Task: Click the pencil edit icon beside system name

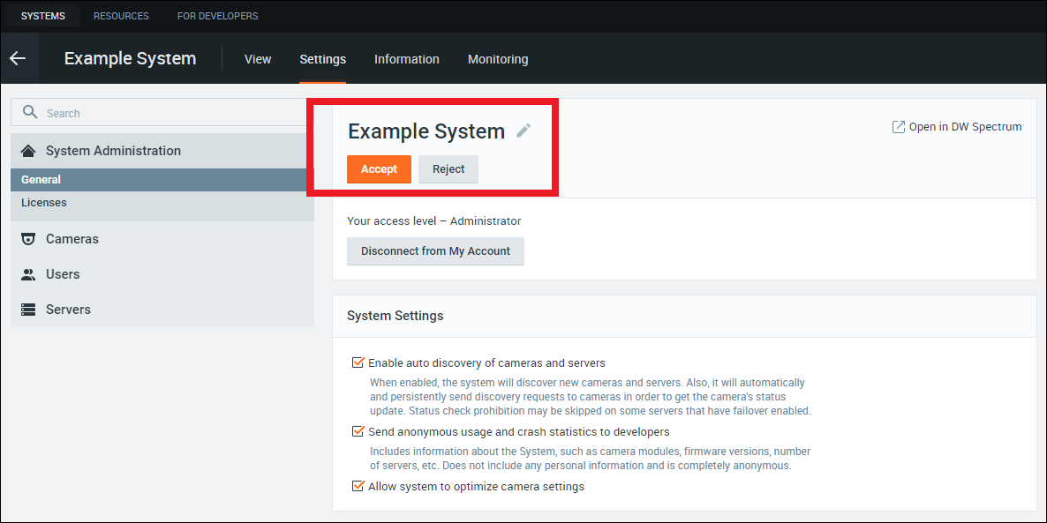Action: pos(523,131)
